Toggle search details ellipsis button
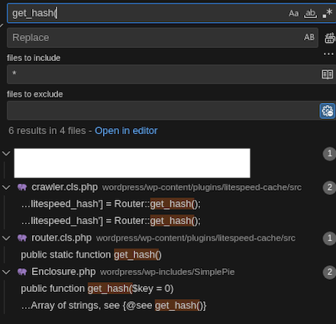 pyautogui.click(x=328, y=54)
